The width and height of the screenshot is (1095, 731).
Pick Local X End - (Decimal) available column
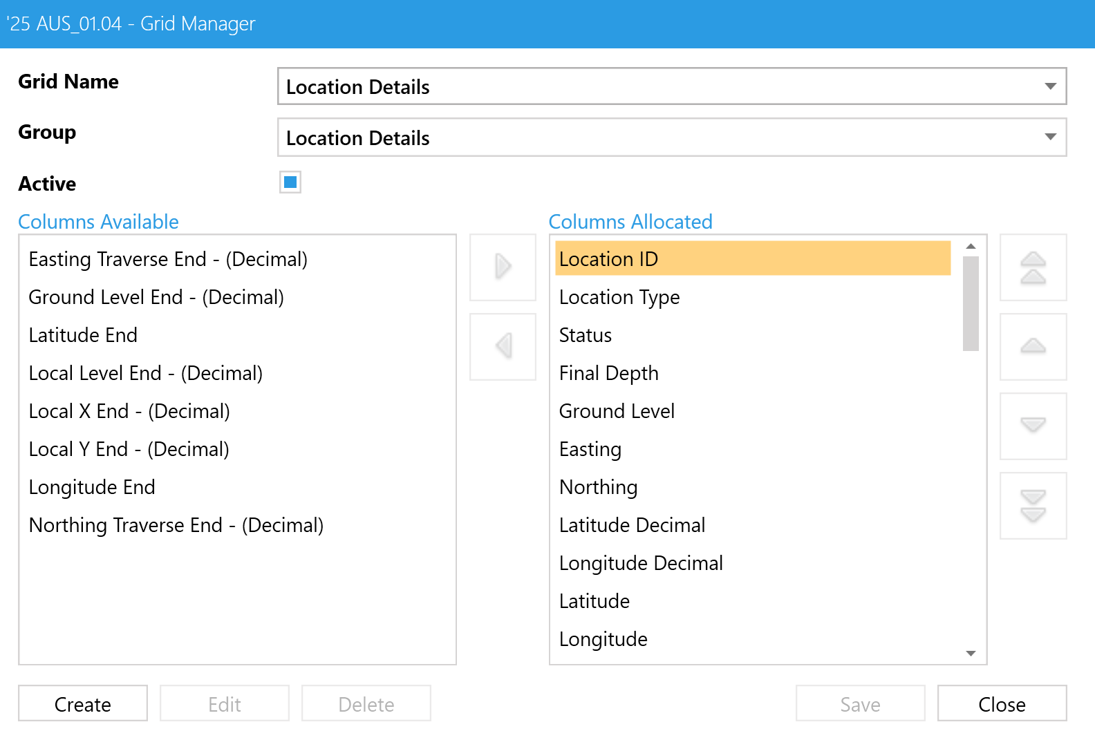tap(129, 411)
